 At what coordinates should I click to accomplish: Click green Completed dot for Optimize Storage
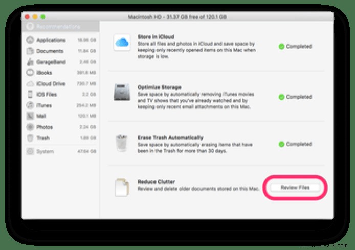281,97
